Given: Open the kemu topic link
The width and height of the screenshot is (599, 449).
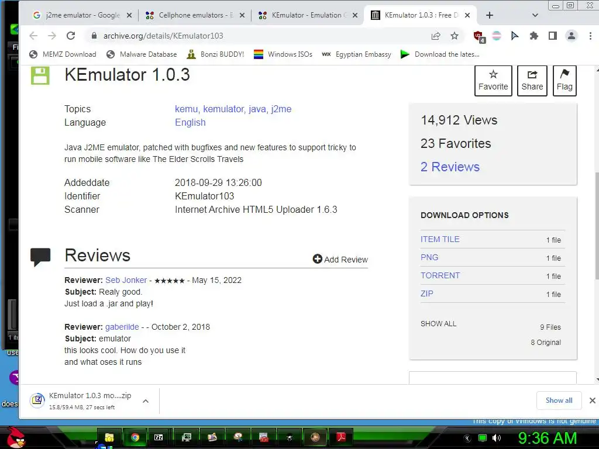Looking at the screenshot, I should [x=186, y=109].
